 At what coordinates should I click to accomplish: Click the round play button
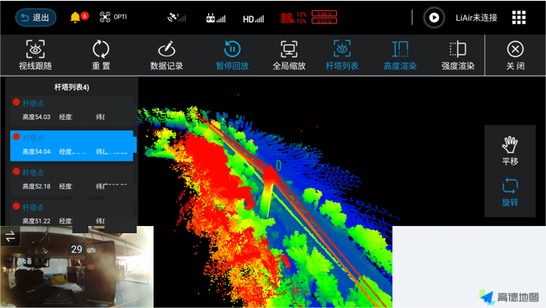(x=434, y=18)
